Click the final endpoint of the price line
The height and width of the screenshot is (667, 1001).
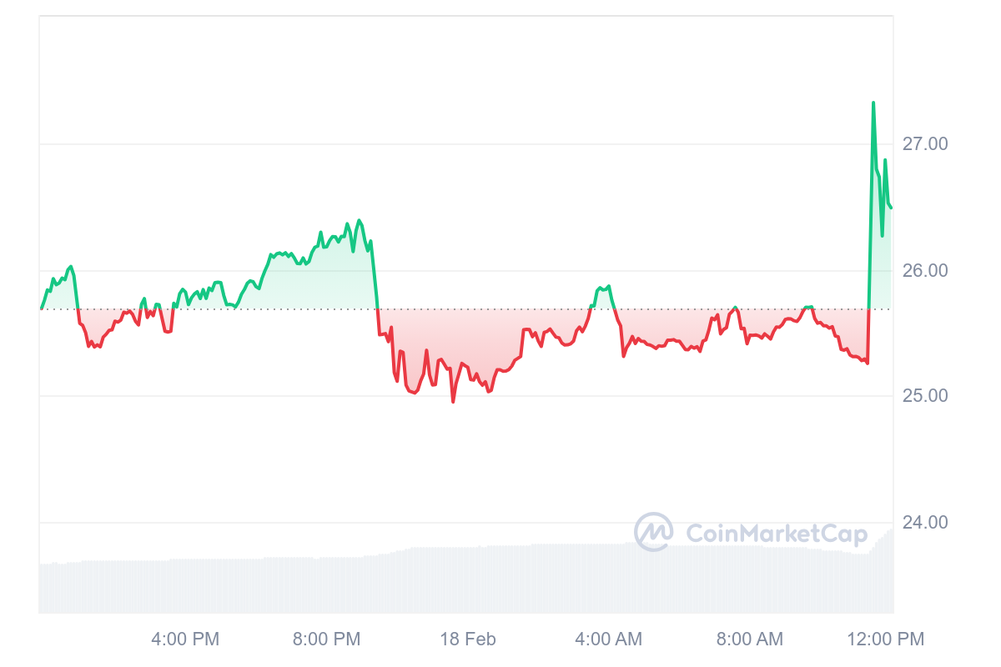(892, 208)
